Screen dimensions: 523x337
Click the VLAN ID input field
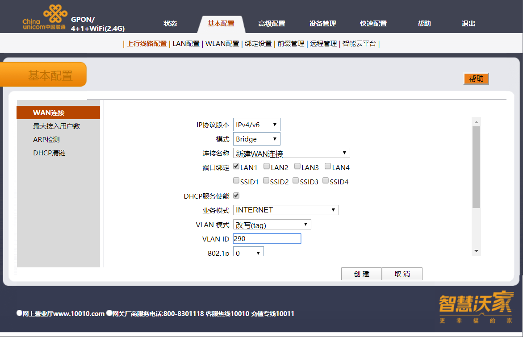click(x=267, y=239)
